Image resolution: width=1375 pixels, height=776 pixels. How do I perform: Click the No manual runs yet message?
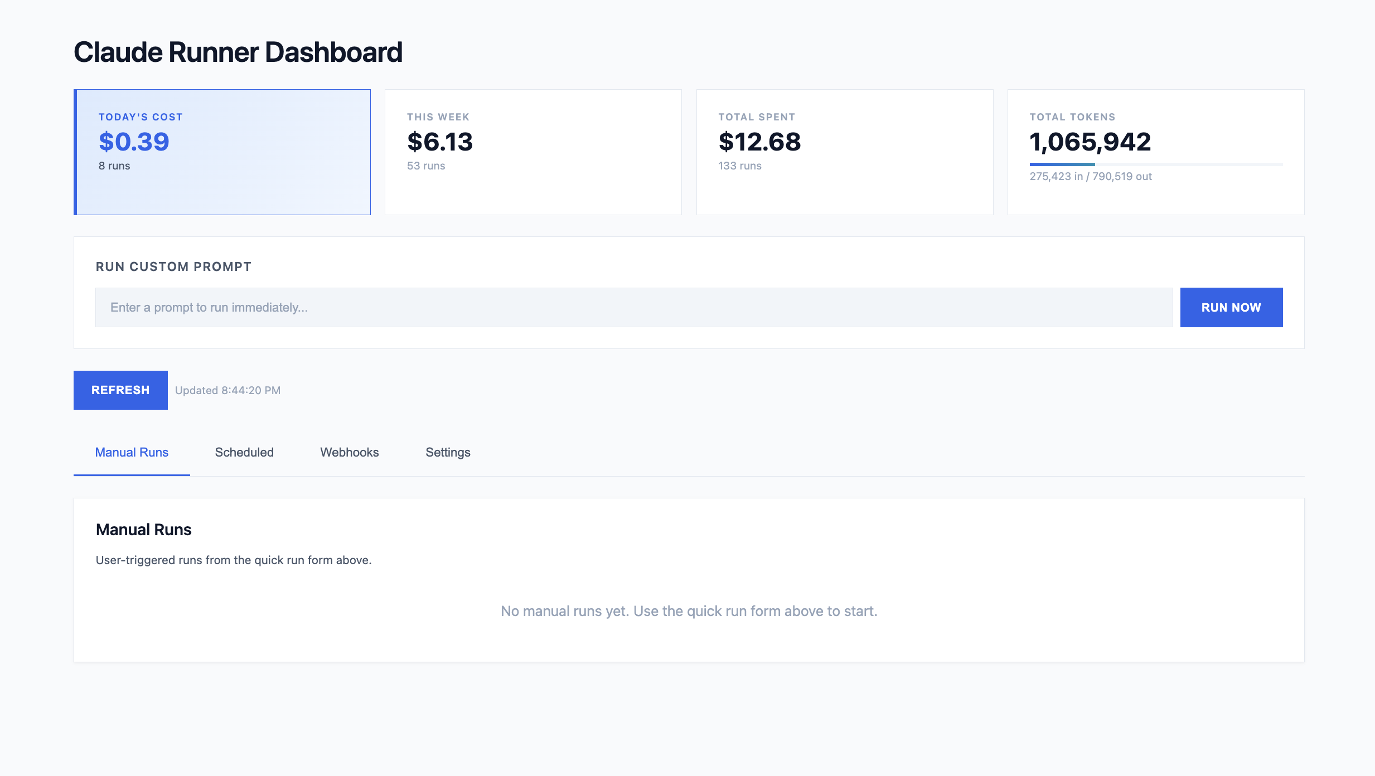click(689, 610)
